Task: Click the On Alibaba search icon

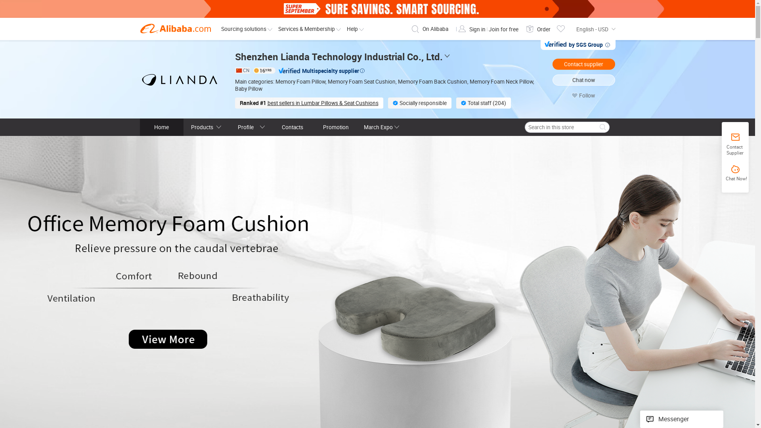Action: tap(415, 29)
